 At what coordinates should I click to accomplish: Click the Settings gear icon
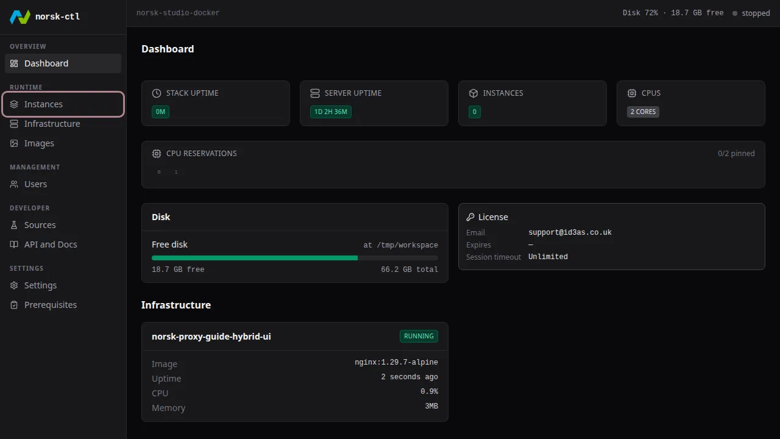[14, 285]
